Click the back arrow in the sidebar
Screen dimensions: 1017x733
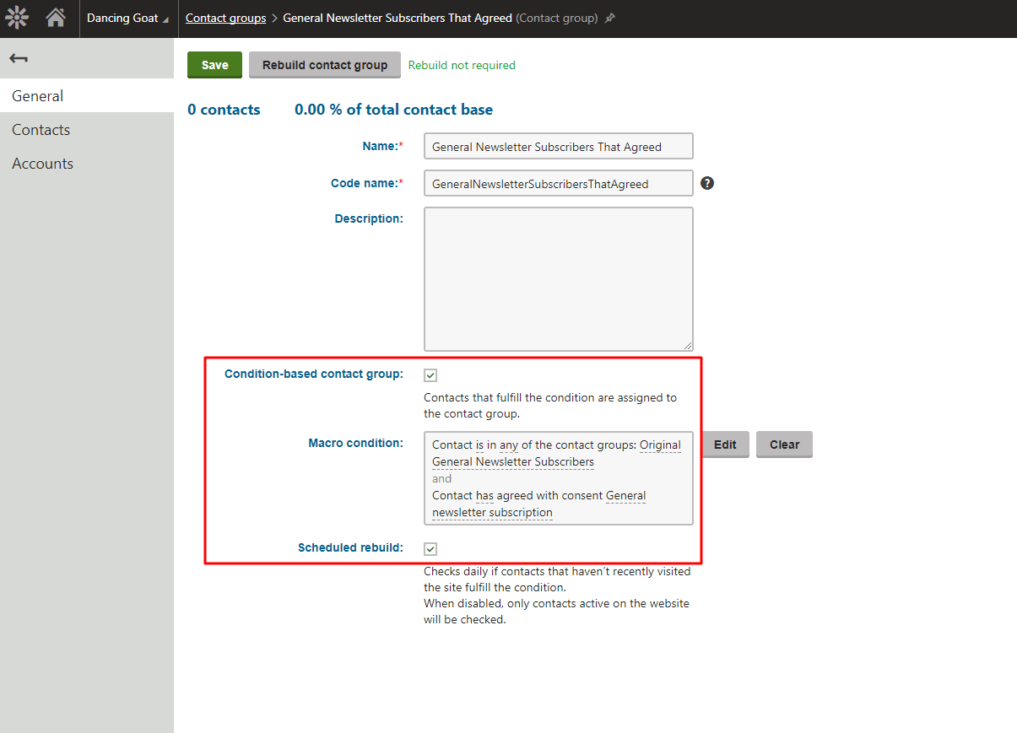(x=19, y=58)
